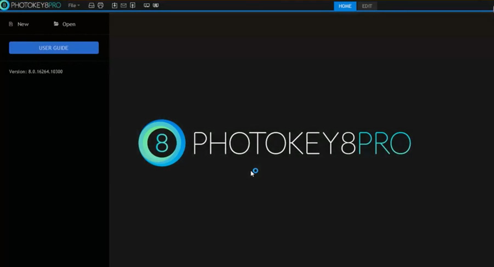Open the USER GUIDE
Image resolution: width=494 pixels, height=267 pixels.
click(54, 48)
